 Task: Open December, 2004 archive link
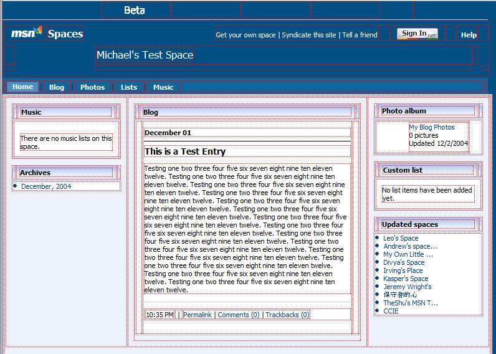click(x=46, y=186)
